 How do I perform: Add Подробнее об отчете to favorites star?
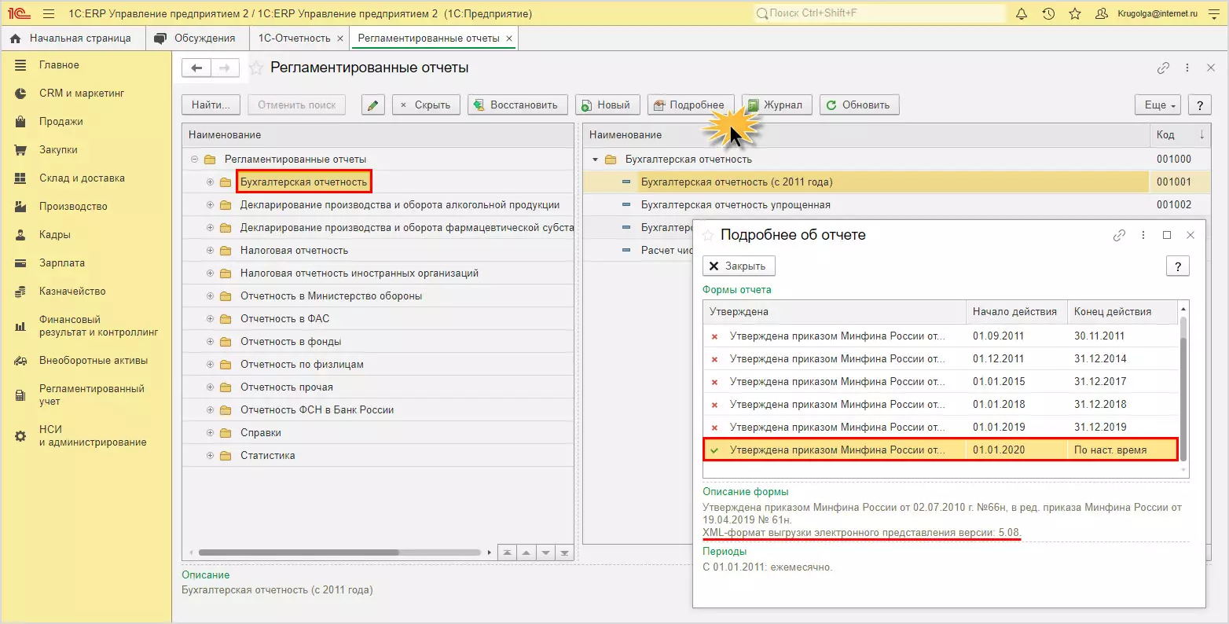(x=707, y=235)
